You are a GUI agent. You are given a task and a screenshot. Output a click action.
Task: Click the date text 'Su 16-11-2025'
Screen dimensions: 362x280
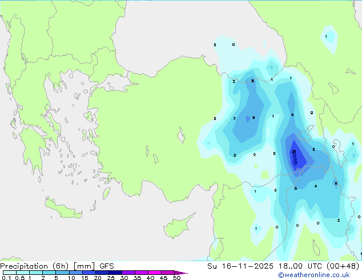240,266
